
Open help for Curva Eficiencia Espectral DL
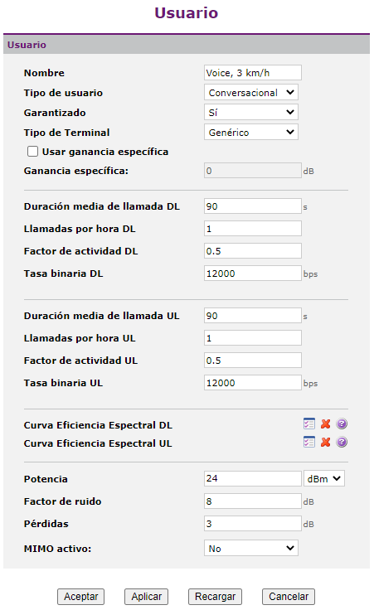(x=342, y=424)
